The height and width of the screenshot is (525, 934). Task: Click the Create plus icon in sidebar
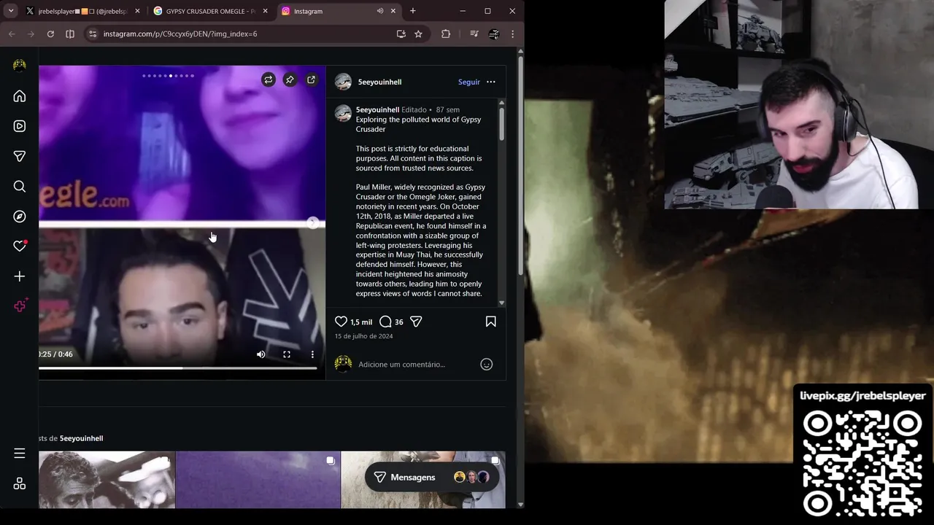[x=20, y=276]
